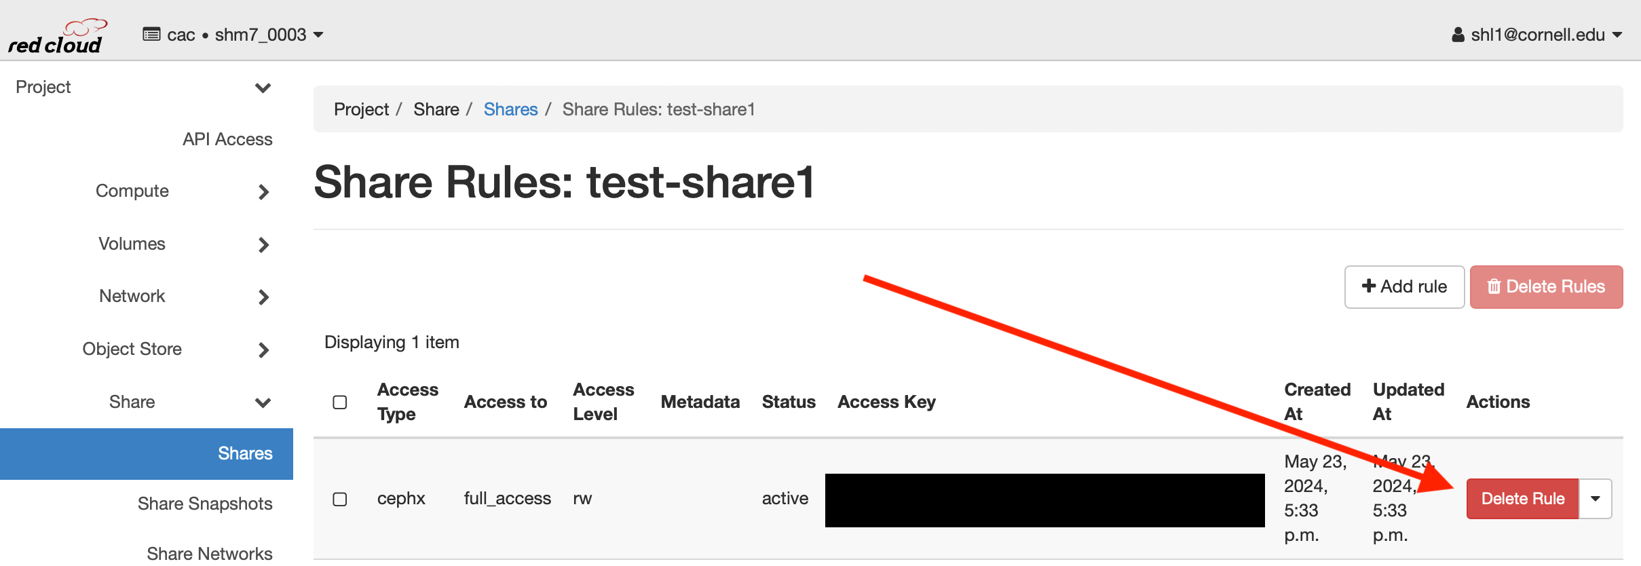Click Delete Rule for the cephx row

(1522, 499)
